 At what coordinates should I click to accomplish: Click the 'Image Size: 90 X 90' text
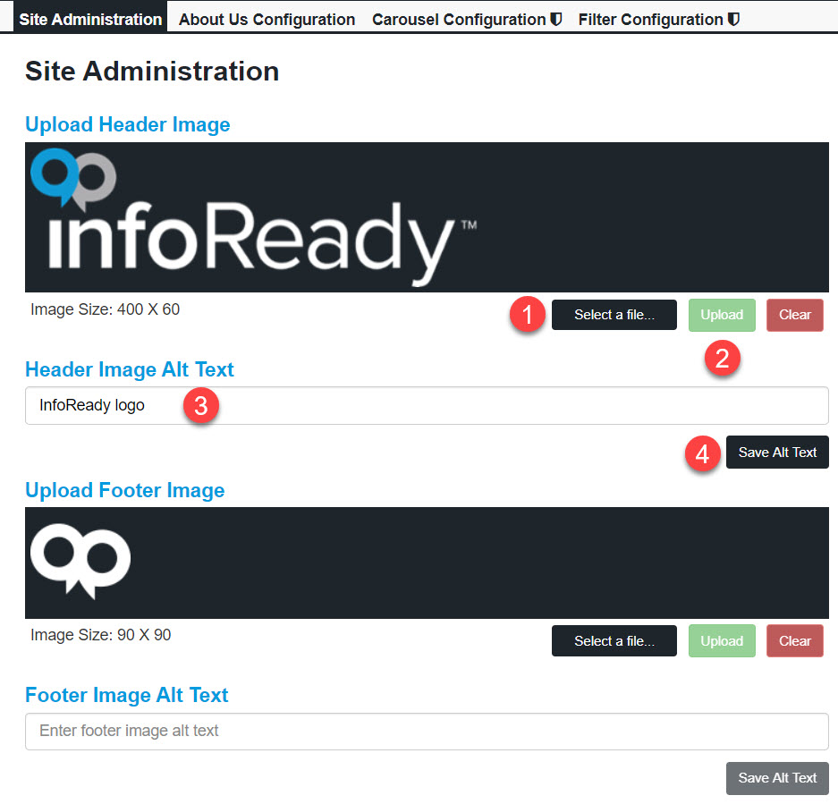click(101, 635)
